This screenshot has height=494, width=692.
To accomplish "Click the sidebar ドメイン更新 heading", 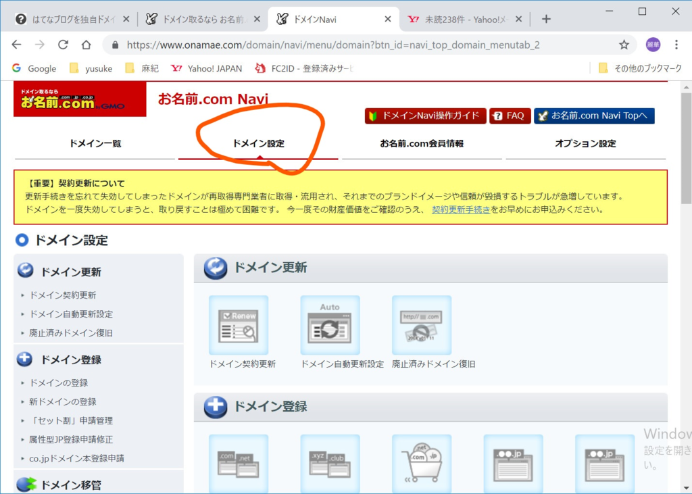I will click(x=70, y=272).
